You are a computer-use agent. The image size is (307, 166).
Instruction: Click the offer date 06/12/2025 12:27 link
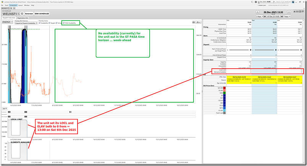tap(290, 77)
